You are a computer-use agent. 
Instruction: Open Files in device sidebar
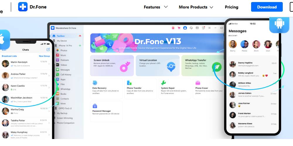point(61,84)
